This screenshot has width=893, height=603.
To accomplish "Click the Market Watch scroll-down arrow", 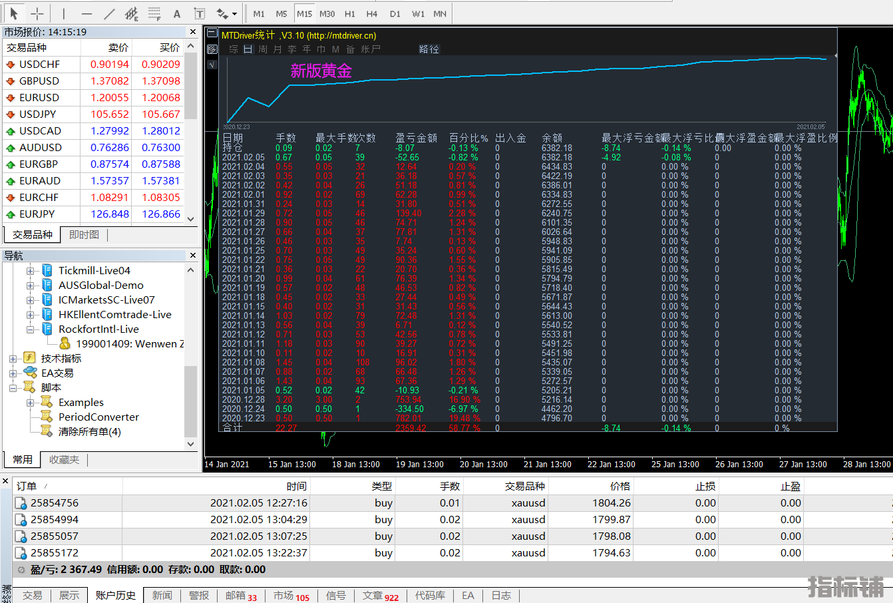I will (x=191, y=218).
